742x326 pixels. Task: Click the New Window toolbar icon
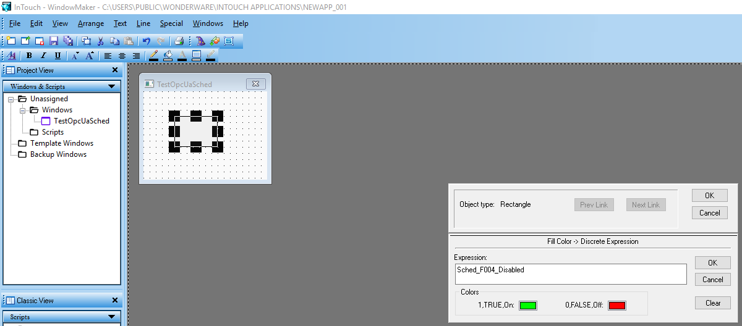tap(11, 41)
